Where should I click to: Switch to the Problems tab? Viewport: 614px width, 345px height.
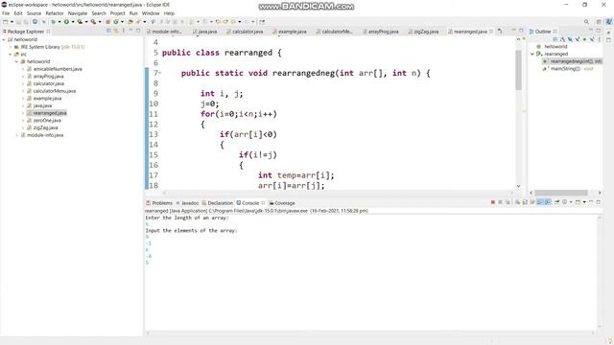(x=159, y=203)
